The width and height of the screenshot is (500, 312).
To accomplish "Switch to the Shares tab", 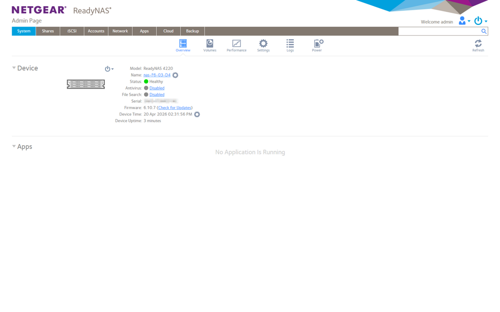I will click(48, 31).
